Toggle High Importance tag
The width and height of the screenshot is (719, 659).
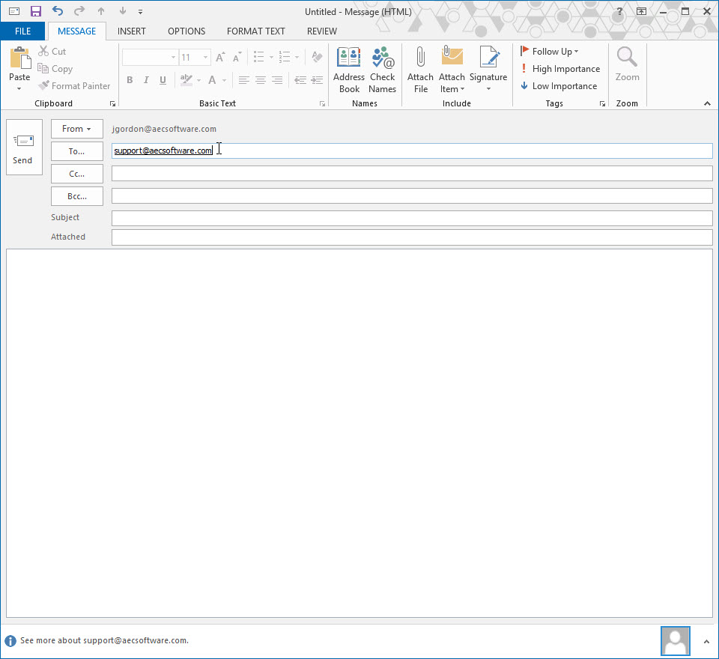[559, 69]
